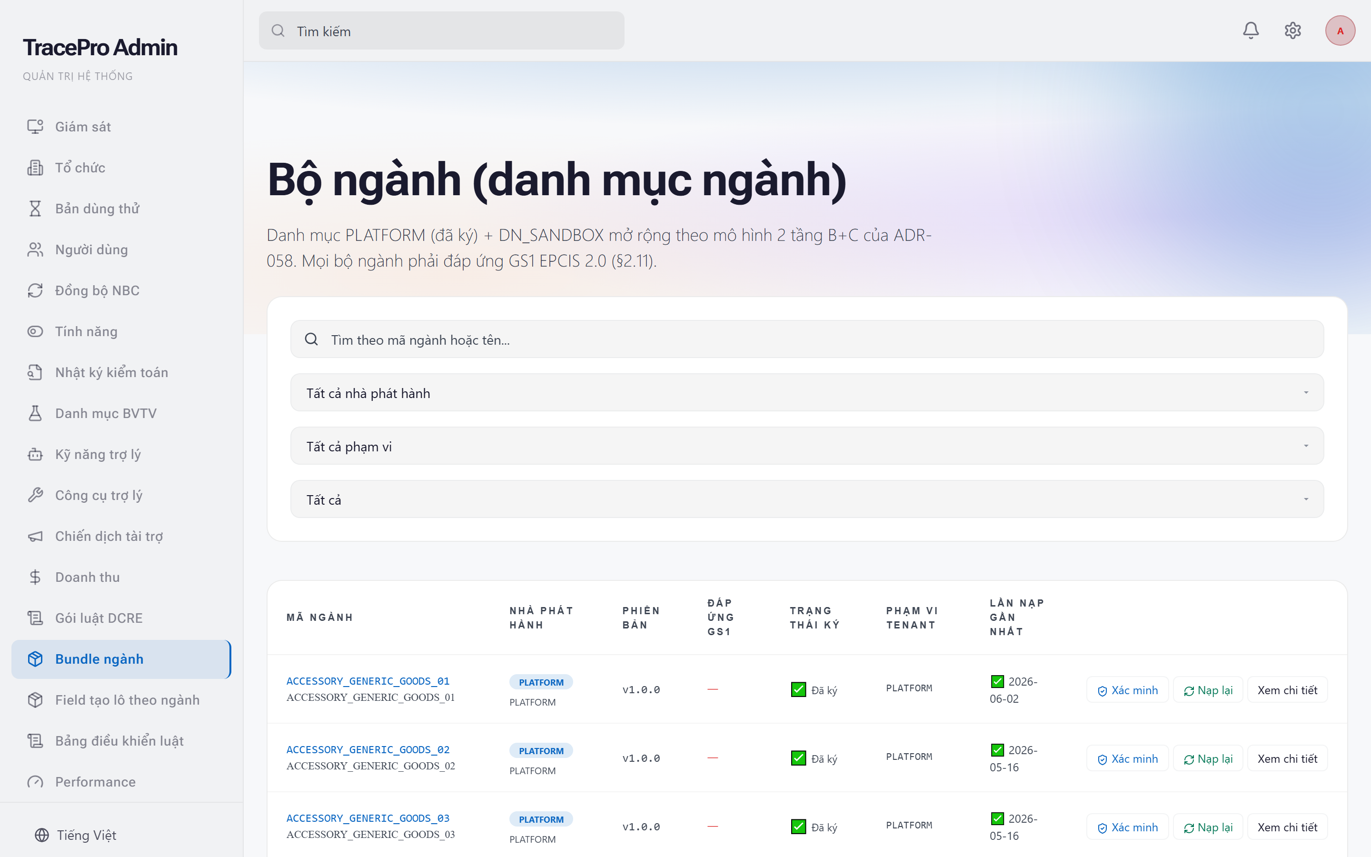Click the Tính năng toggle icon

35,331
